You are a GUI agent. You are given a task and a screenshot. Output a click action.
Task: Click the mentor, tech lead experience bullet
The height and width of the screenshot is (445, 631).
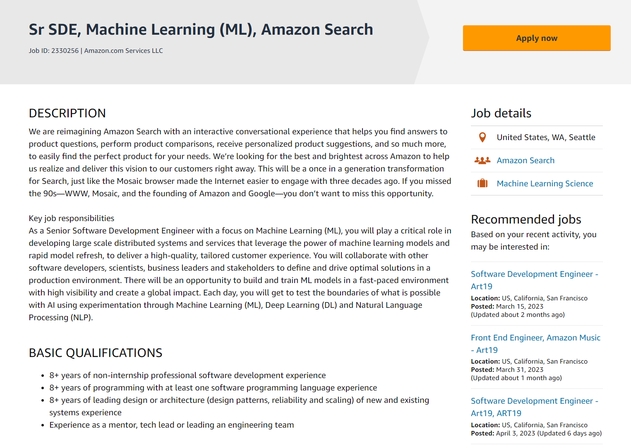pos(171,425)
